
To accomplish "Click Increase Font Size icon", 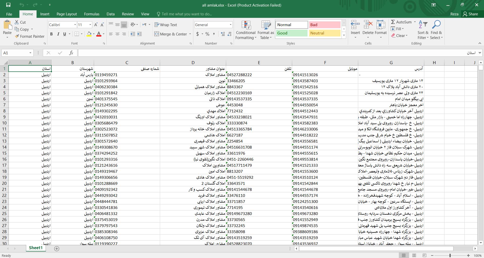I will coord(96,25).
